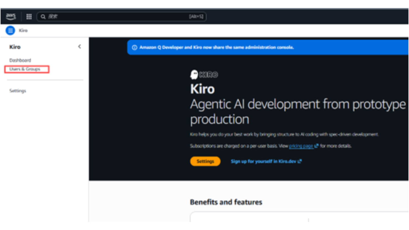Open Dashboard in the Kiro sidebar
The width and height of the screenshot is (409, 230).
(x=20, y=60)
